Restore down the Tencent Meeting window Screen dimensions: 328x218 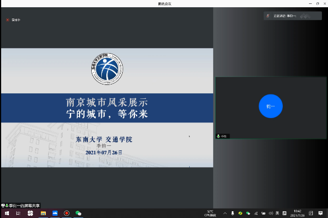[317, 3]
